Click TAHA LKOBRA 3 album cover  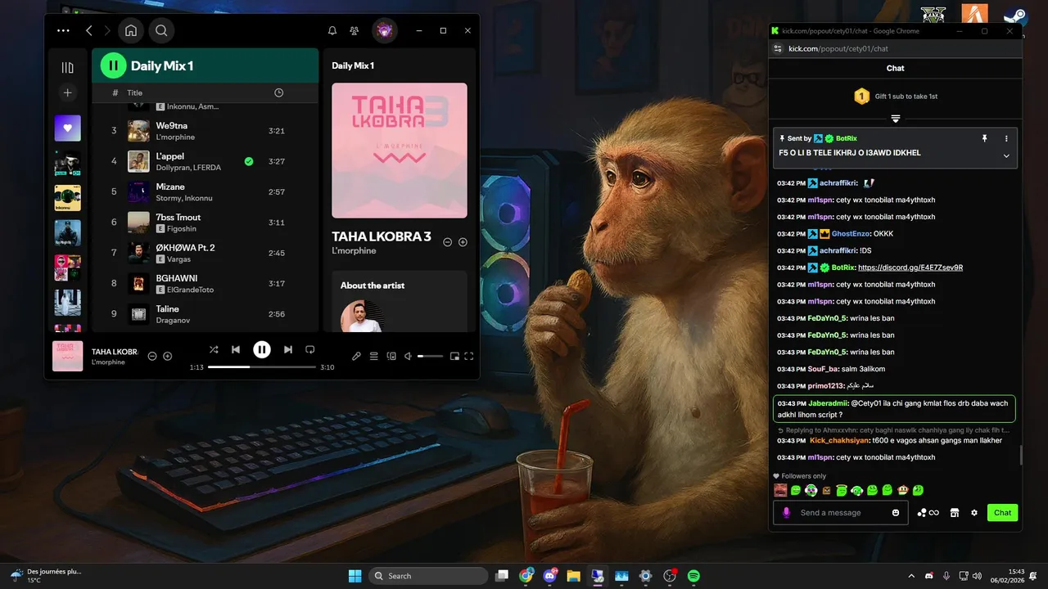pyautogui.click(x=400, y=151)
